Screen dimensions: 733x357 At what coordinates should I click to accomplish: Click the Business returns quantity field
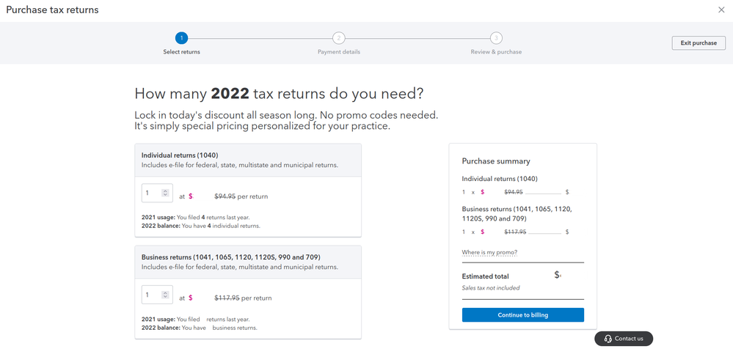150,295
